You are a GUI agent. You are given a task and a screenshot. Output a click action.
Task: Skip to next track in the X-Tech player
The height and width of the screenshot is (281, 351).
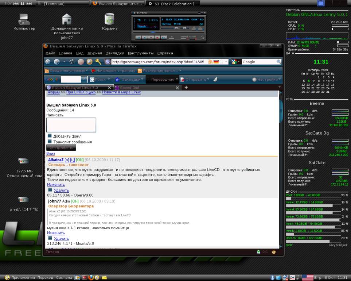pyautogui.click(x=164, y=38)
